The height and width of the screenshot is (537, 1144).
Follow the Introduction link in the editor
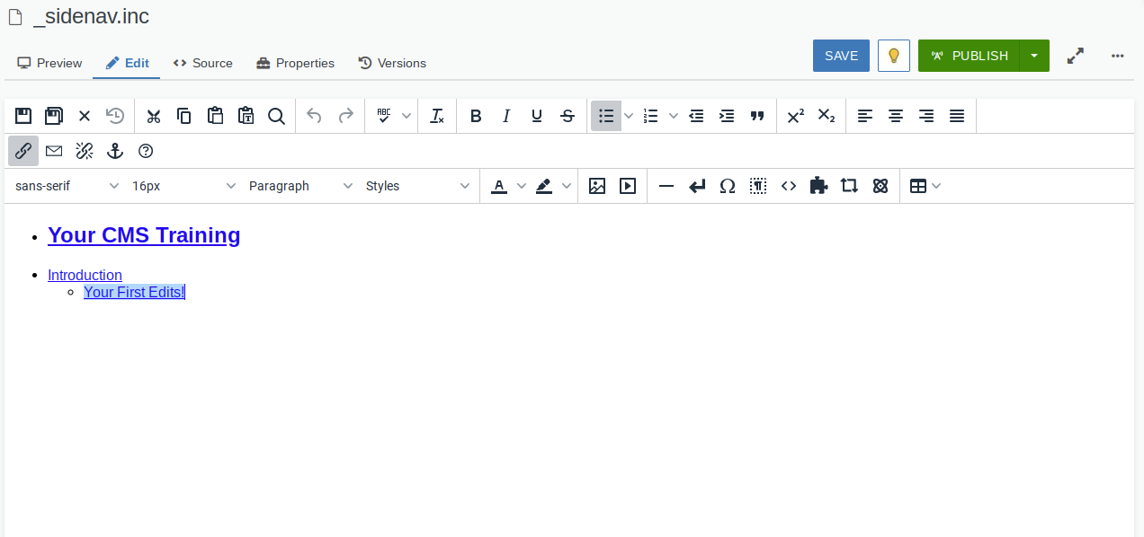tap(85, 275)
